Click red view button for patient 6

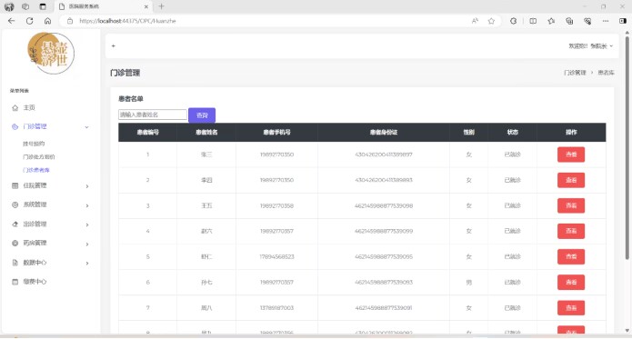(x=571, y=283)
